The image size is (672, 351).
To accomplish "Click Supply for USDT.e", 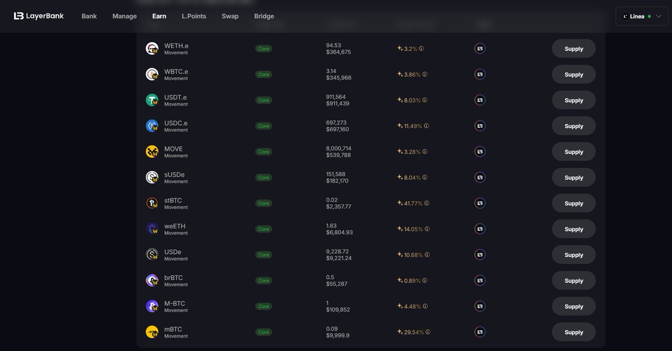I will click(573, 100).
